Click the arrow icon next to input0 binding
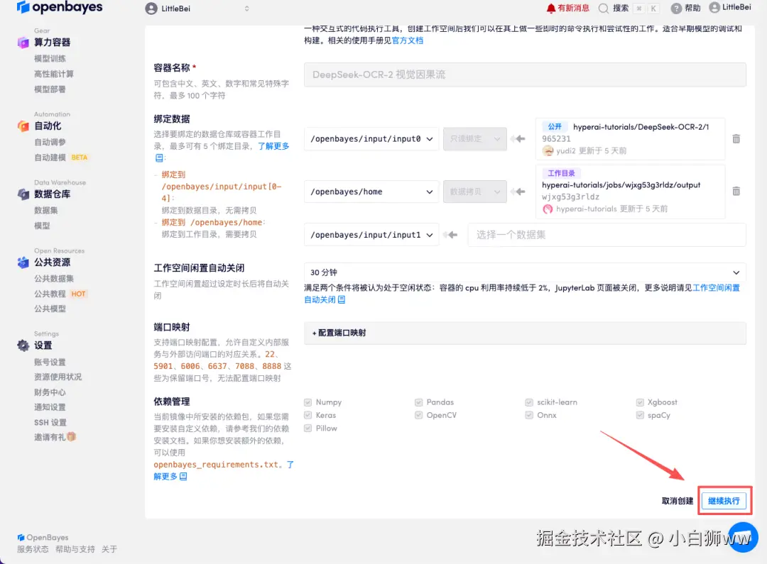 point(518,139)
